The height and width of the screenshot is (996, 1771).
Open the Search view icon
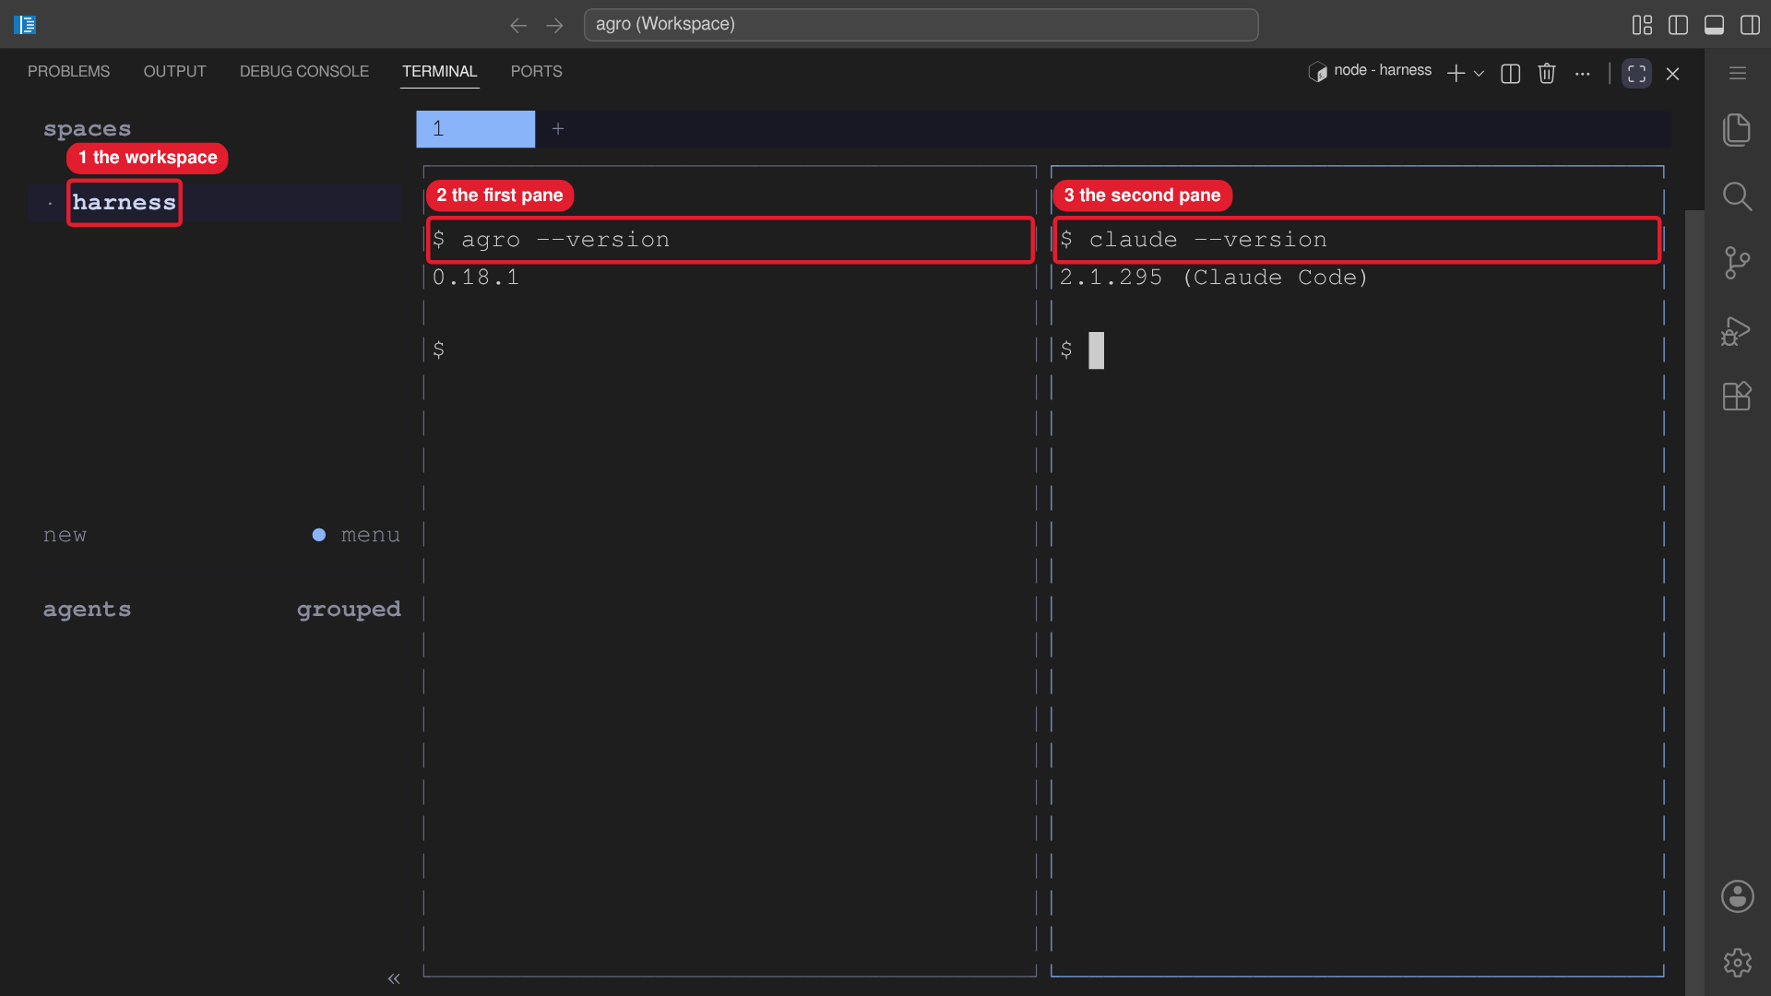[x=1737, y=196]
